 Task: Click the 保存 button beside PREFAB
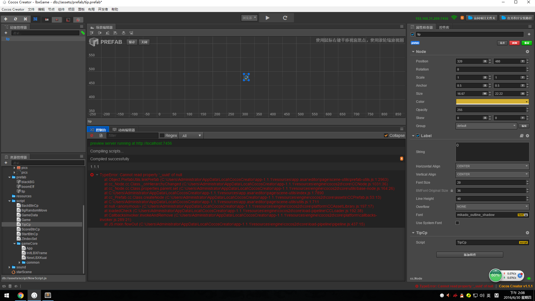[132, 42]
